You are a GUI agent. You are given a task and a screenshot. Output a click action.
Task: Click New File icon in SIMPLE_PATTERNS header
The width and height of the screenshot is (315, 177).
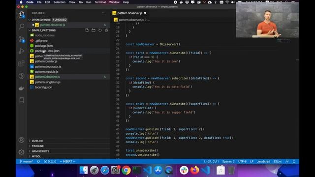(87, 30)
